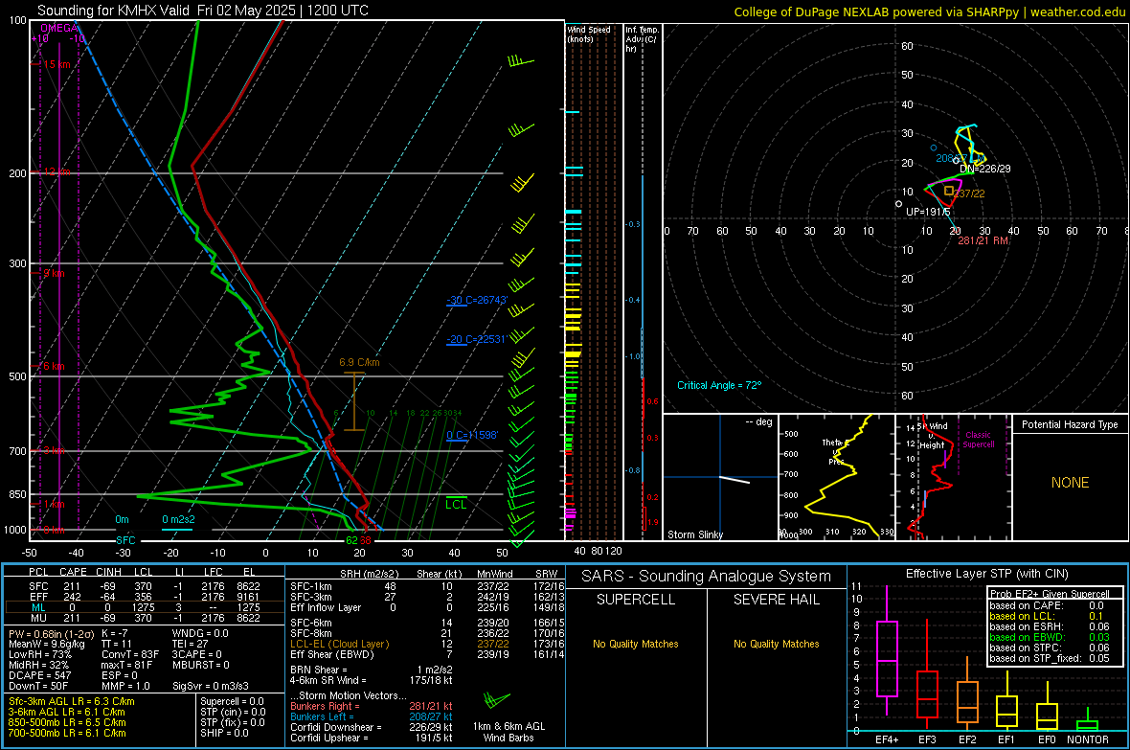Screen dimensions: 1130x750
Task: Select 850-500mb LR = 6.5 C/km
Action: 67,722
